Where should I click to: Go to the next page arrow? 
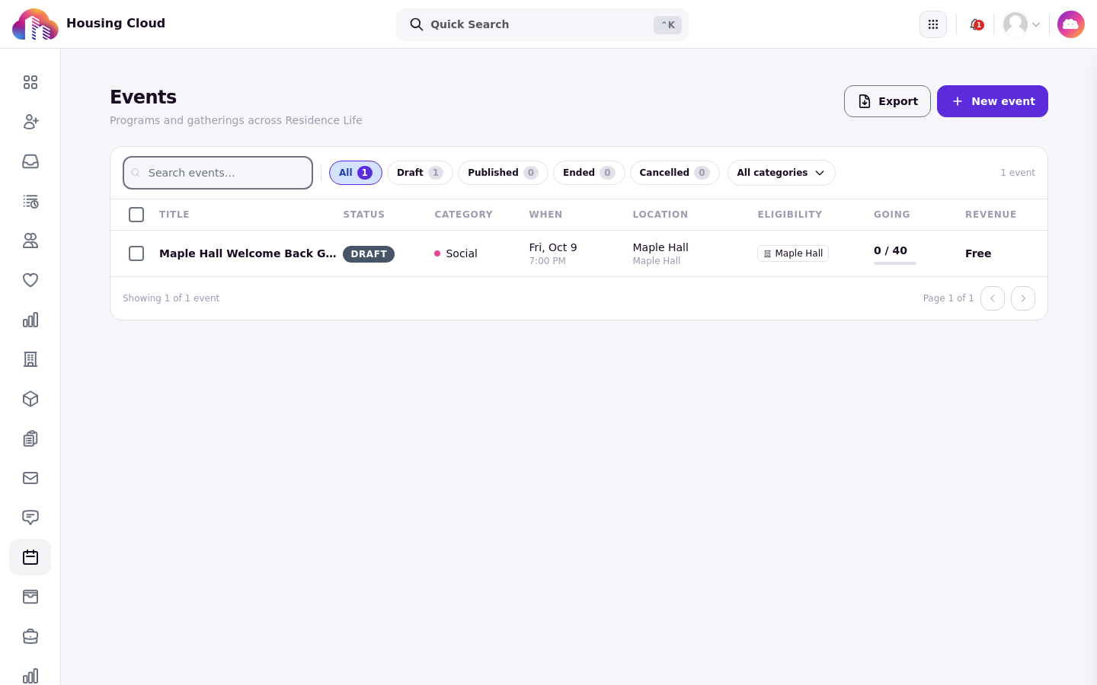1023,298
